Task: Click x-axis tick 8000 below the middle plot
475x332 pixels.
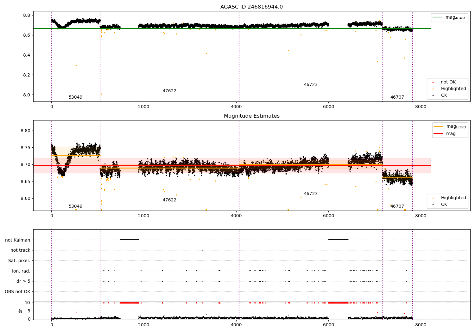Action: [421, 216]
